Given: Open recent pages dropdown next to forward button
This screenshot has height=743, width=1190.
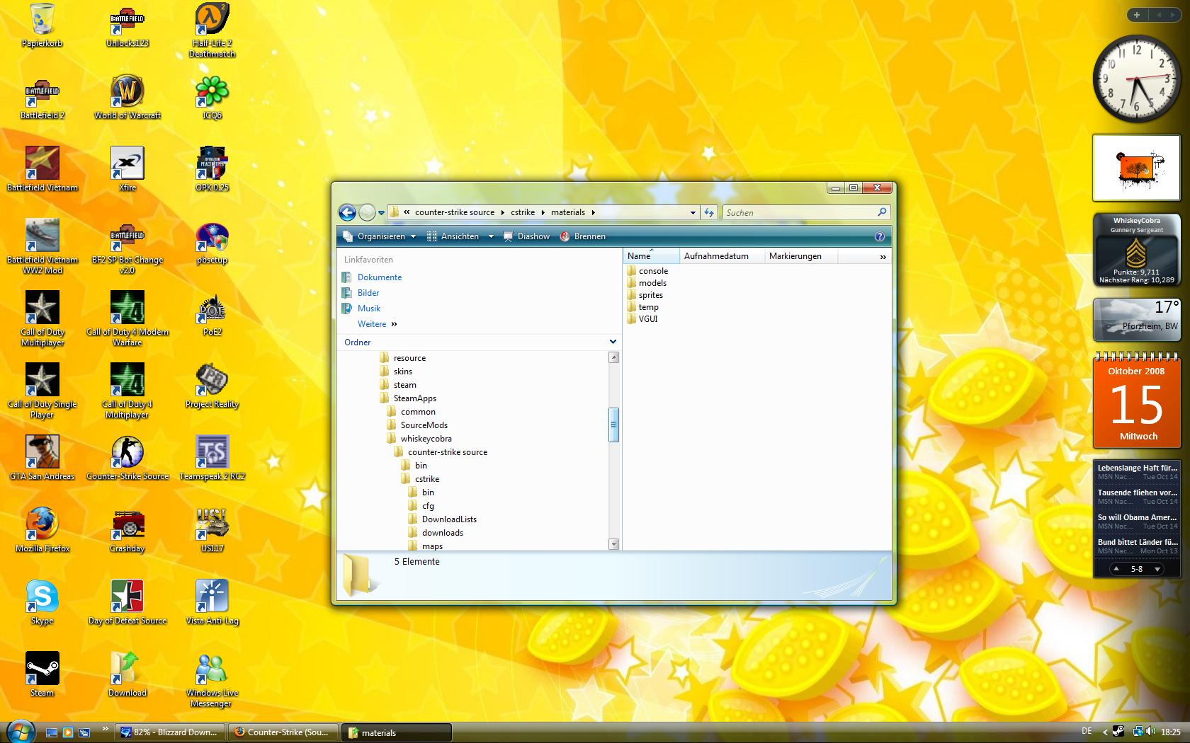Looking at the screenshot, I should click(x=381, y=212).
